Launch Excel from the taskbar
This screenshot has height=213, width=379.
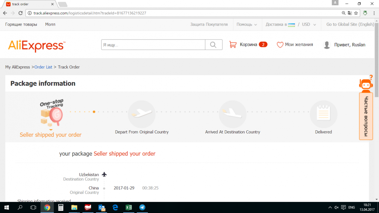(129, 207)
